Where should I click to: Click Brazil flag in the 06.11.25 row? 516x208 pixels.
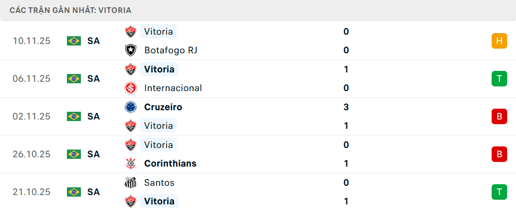tap(74, 79)
